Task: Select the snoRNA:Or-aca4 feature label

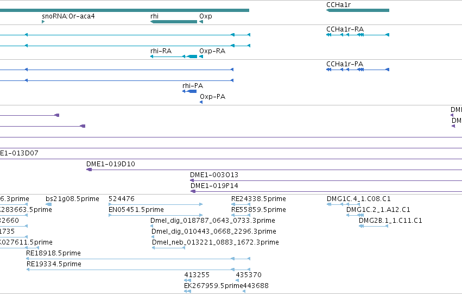Action: point(68,16)
